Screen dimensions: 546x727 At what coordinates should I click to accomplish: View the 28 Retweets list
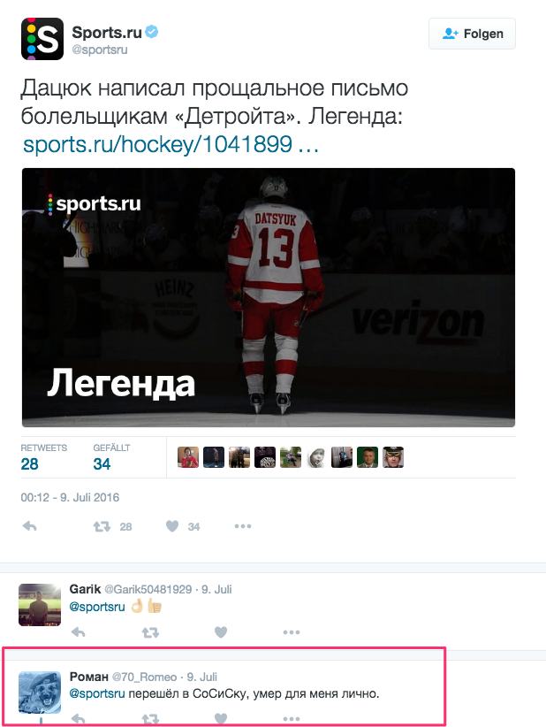pyautogui.click(x=43, y=457)
